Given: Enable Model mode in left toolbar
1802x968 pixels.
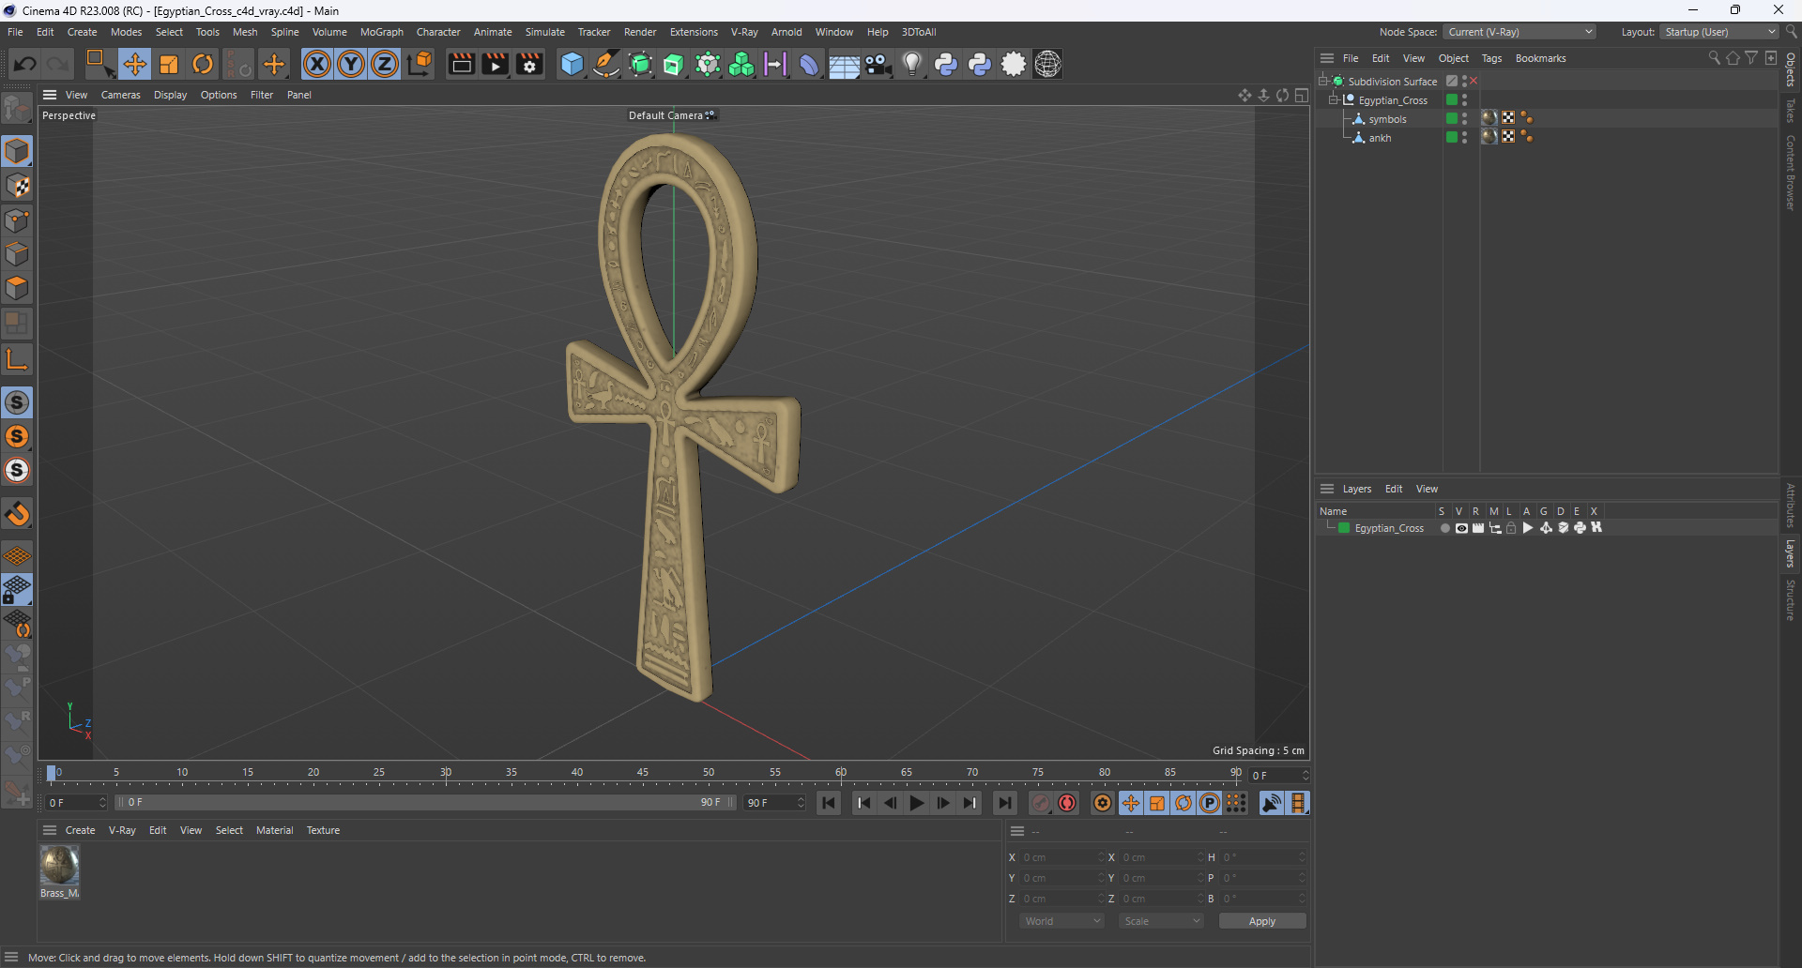Looking at the screenshot, I should (x=17, y=151).
